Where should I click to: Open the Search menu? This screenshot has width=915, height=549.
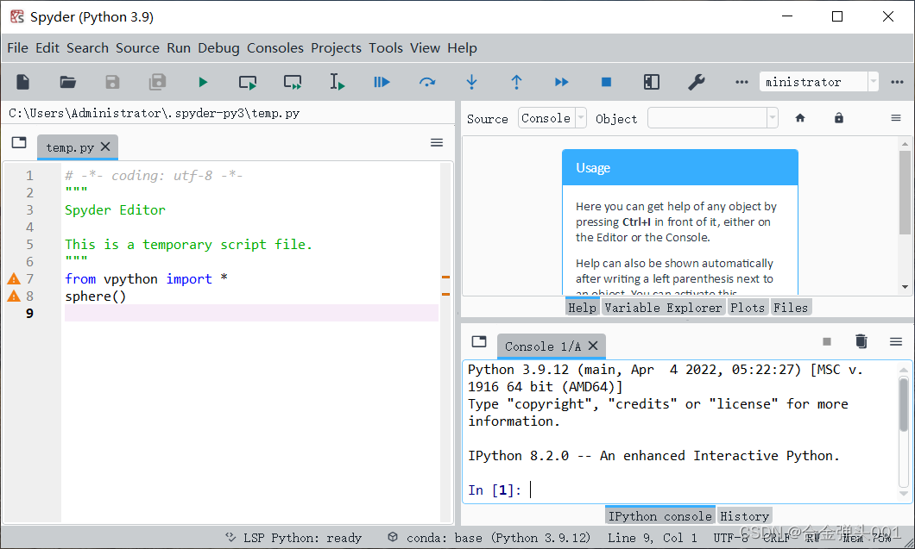(x=87, y=47)
